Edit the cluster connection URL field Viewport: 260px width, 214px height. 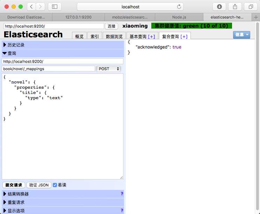pyautogui.click(x=54, y=26)
